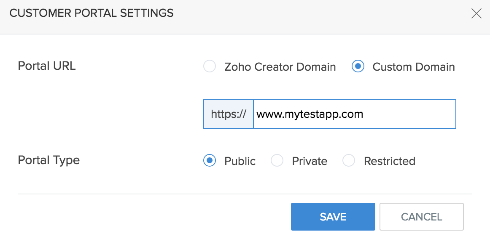Screen dimensions: 490x239
Task: Save the portal settings
Action: click(x=333, y=217)
